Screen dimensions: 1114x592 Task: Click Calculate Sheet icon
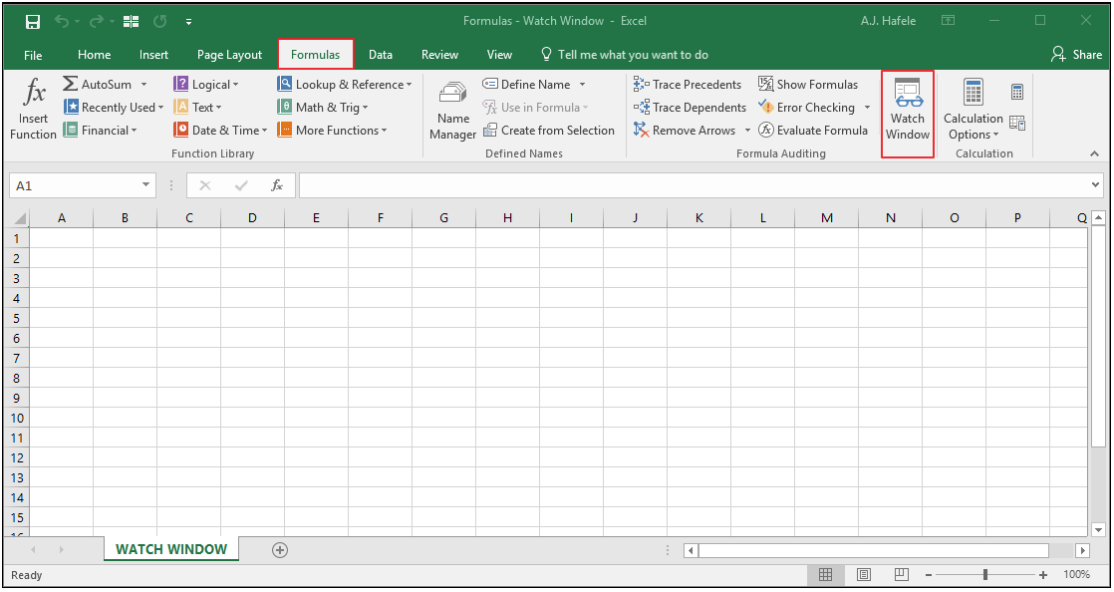pos(1017,124)
